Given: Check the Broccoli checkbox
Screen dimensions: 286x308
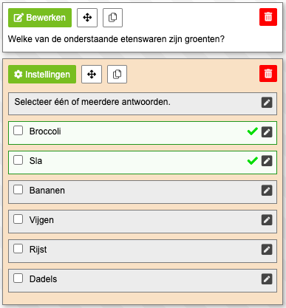Looking at the screenshot, I should coord(18,131).
